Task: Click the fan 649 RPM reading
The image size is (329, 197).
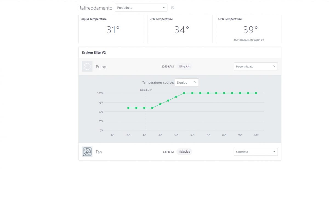Action: coord(168,152)
